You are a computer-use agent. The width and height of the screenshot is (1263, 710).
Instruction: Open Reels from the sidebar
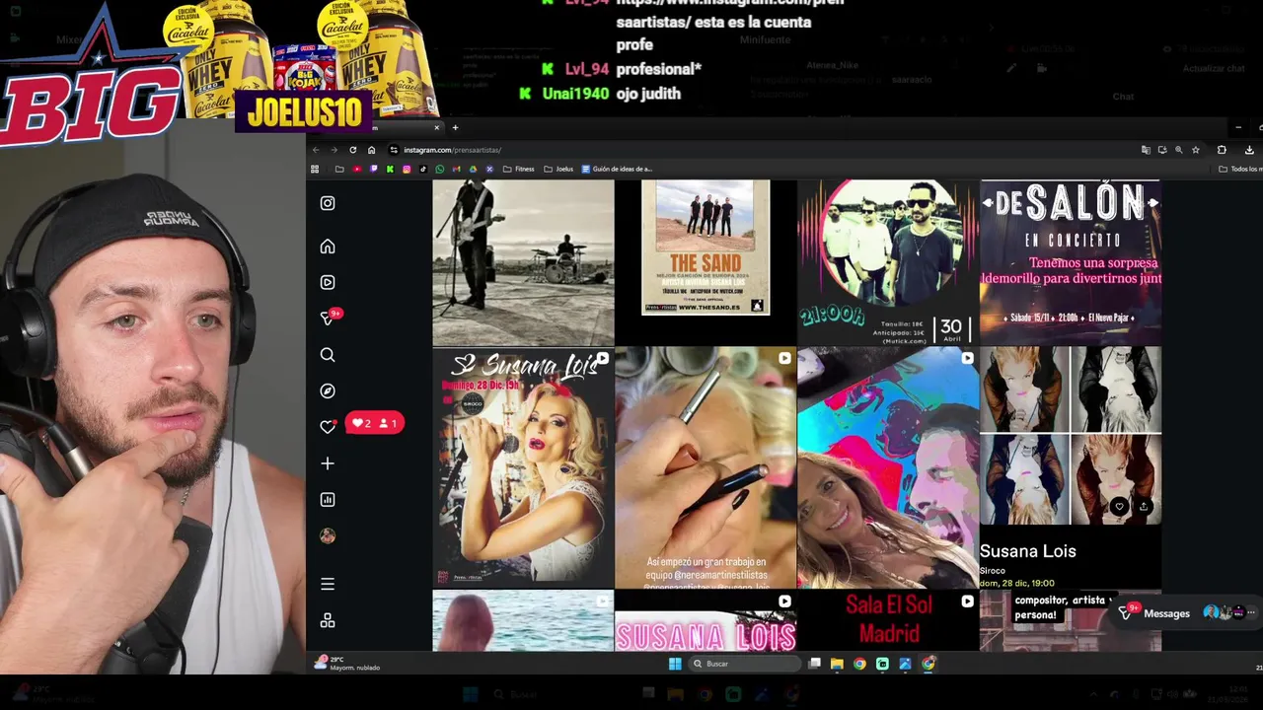click(328, 282)
